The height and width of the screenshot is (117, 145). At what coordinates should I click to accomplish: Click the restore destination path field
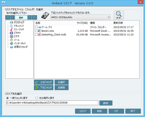pos(52,103)
